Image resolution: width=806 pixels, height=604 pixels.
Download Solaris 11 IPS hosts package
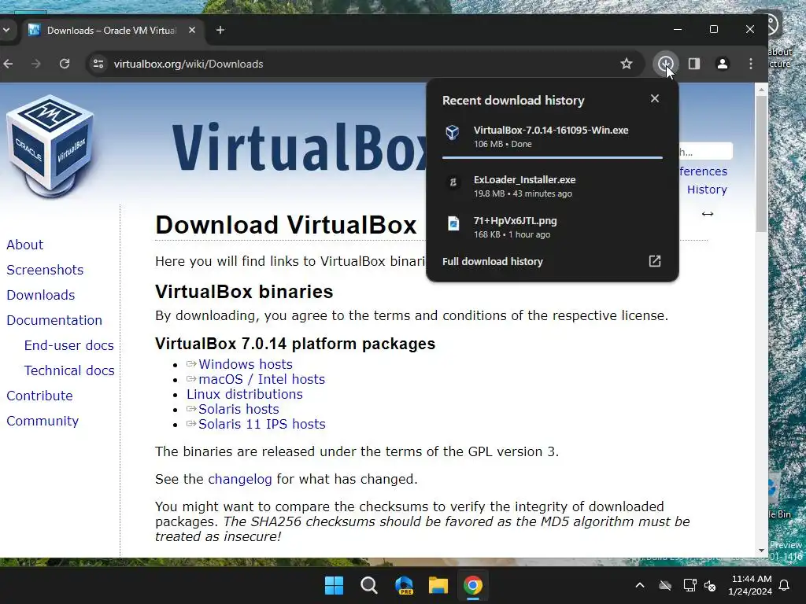click(261, 424)
